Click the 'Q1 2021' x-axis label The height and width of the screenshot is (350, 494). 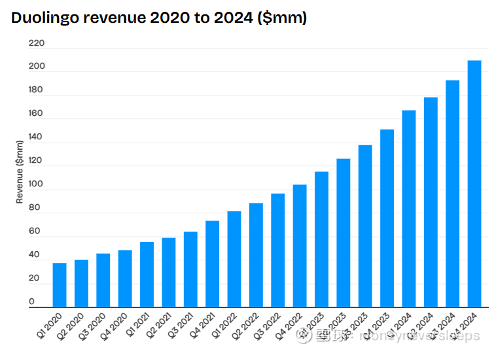[x=137, y=324]
